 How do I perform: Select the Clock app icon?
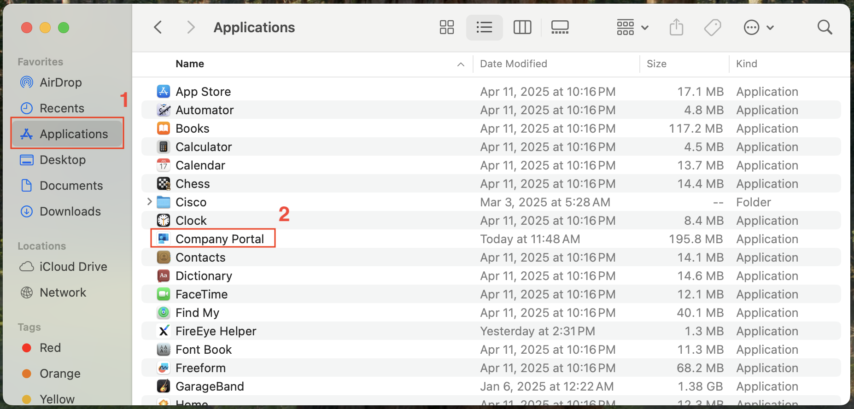pyautogui.click(x=164, y=220)
